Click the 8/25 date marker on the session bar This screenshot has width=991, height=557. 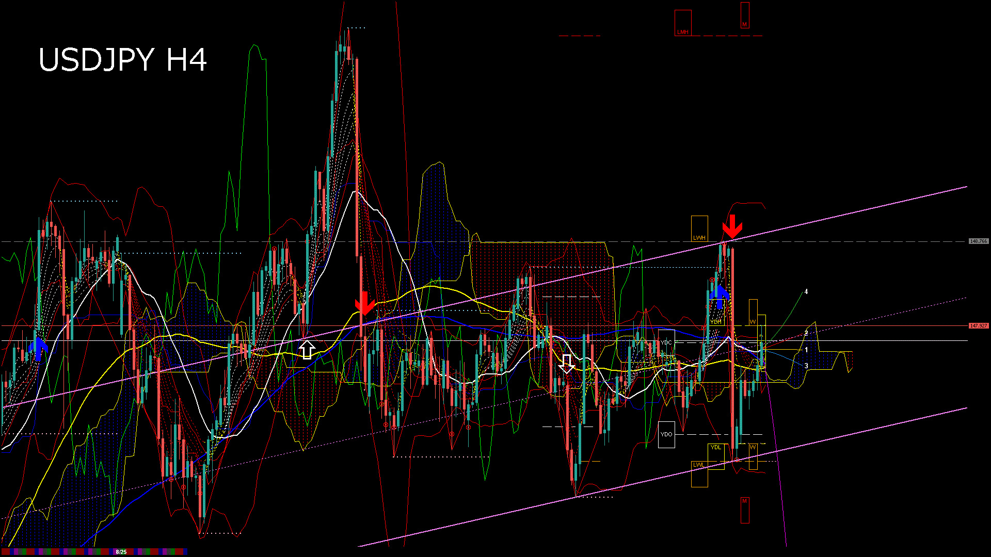121,552
